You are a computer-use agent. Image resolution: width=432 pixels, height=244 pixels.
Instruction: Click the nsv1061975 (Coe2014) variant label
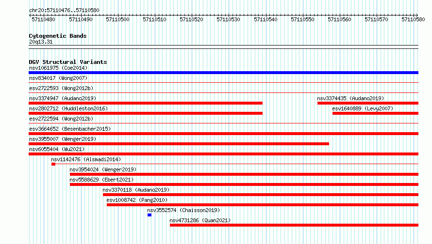[x=58, y=68]
